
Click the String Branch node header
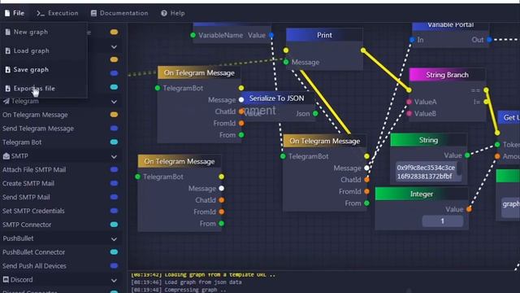447,75
